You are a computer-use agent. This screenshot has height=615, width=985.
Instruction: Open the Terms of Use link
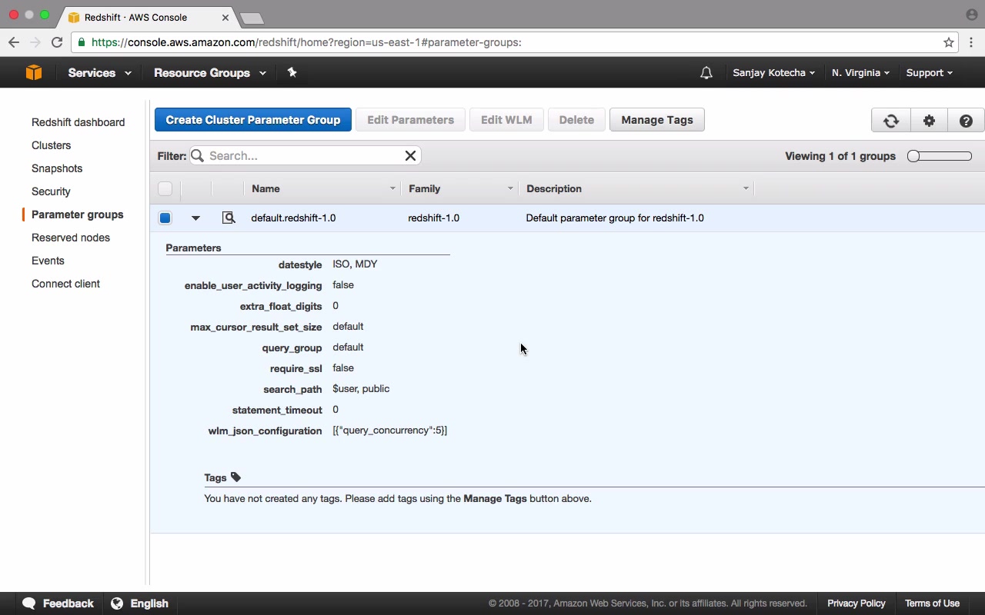tap(932, 603)
